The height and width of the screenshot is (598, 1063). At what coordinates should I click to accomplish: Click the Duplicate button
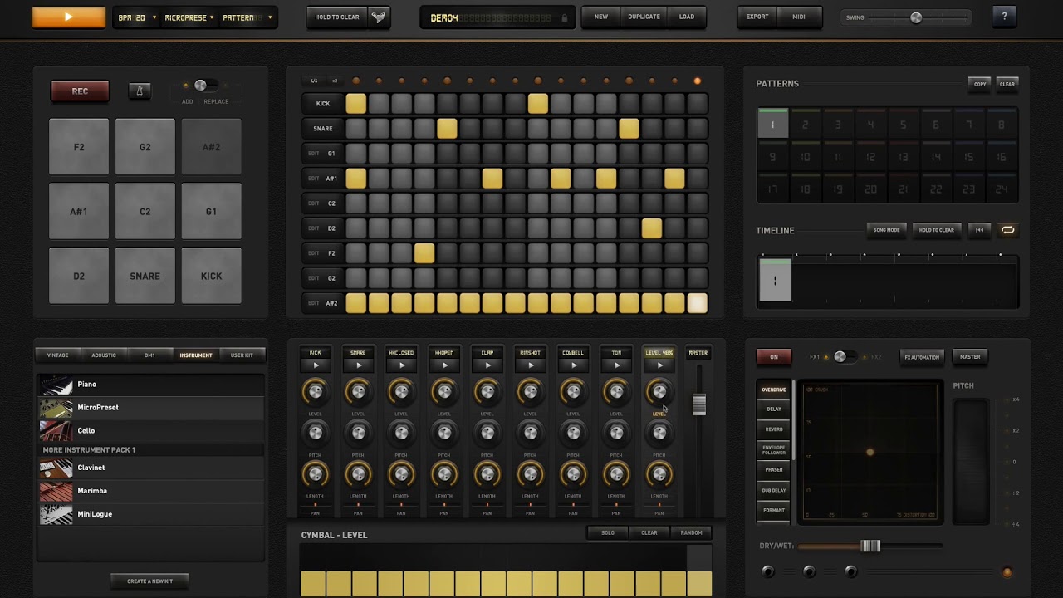pos(644,17)
